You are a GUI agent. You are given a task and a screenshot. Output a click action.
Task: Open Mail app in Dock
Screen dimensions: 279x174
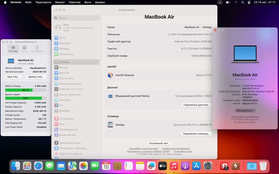(61, 166)
